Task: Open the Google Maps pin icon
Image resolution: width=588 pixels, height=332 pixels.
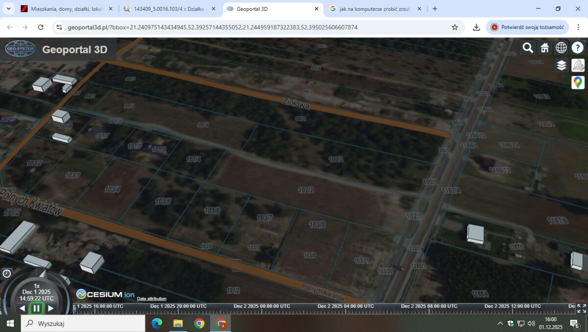Action: point(578,82)
